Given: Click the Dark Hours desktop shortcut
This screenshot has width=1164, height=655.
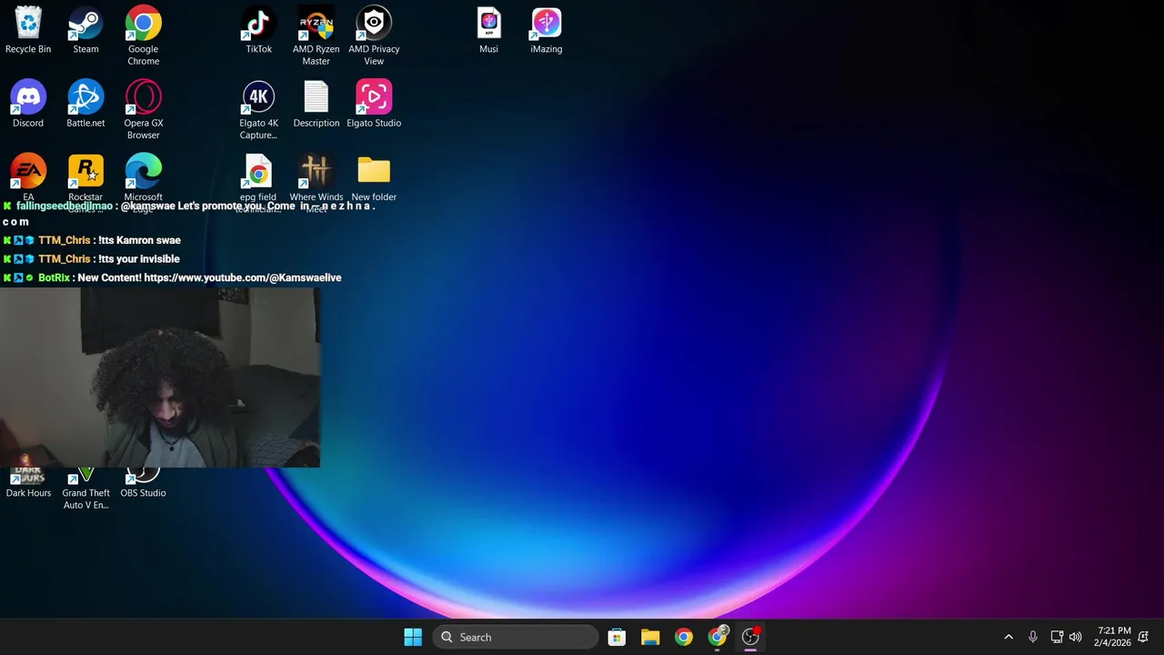Looking at the screenshot, I should (x=28, y=483).
